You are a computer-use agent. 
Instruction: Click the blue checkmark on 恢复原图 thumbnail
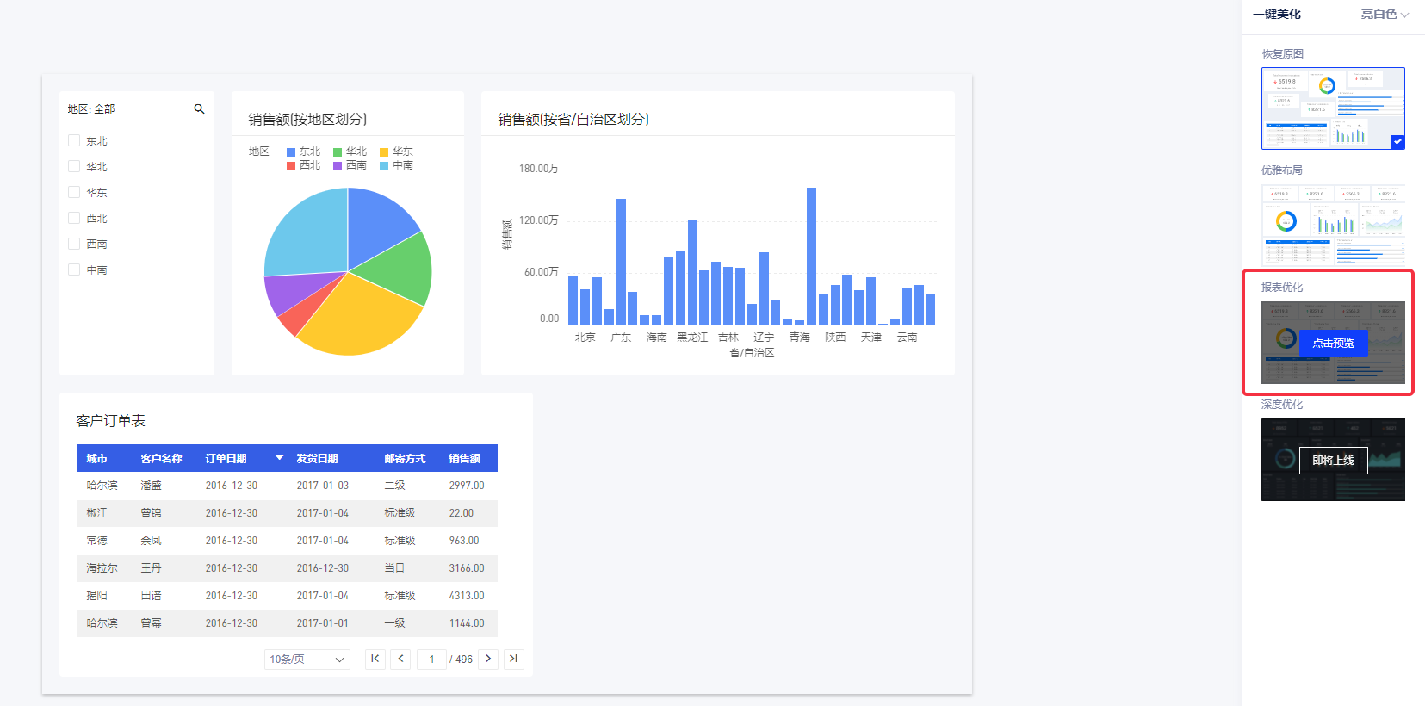click(x=1397, y=142)
